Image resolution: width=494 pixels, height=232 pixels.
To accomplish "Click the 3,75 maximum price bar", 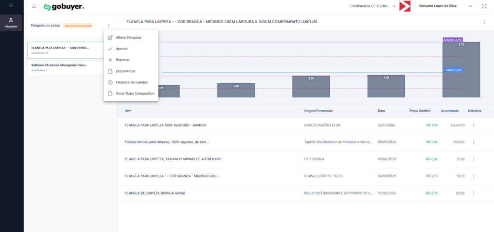I will 461,69.
